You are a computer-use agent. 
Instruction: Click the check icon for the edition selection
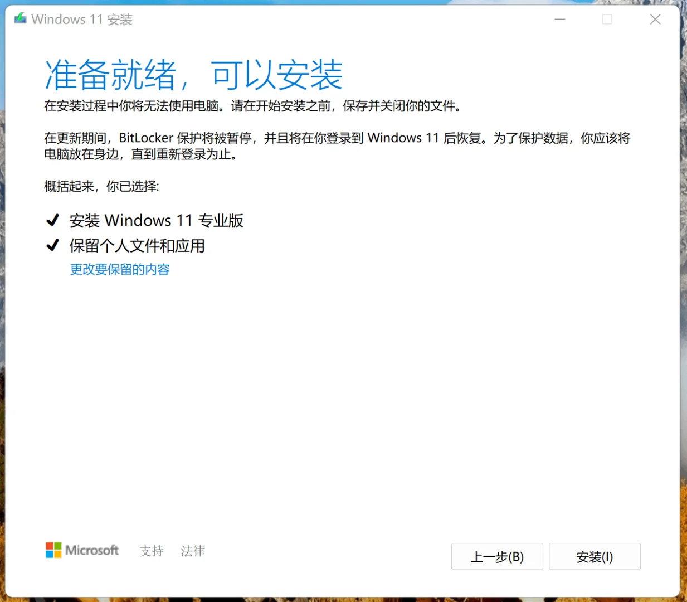52,220
